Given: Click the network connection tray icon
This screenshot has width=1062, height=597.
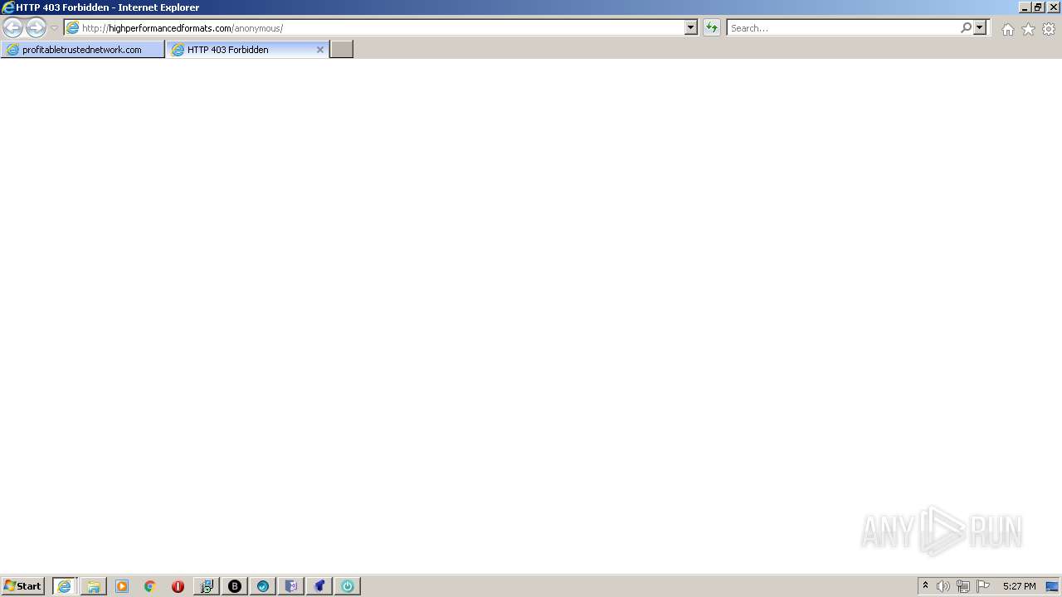Looking at the screenshot, I should pyautogui.click(x=963, y=586).
